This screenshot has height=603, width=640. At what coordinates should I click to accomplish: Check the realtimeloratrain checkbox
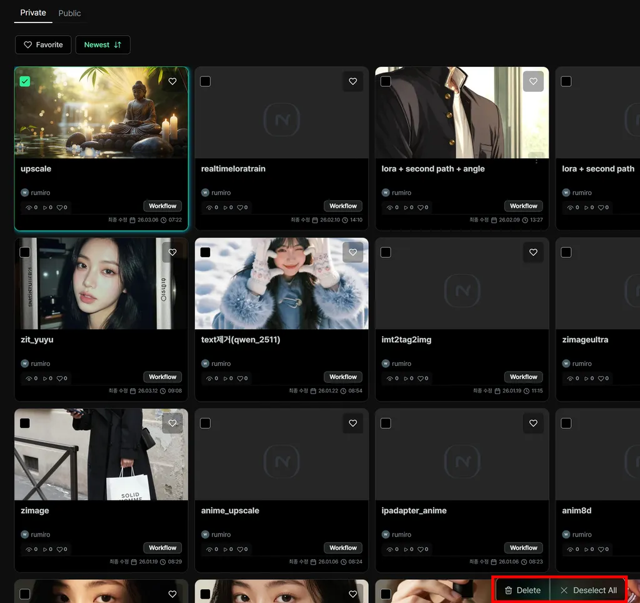pos(205,81)
